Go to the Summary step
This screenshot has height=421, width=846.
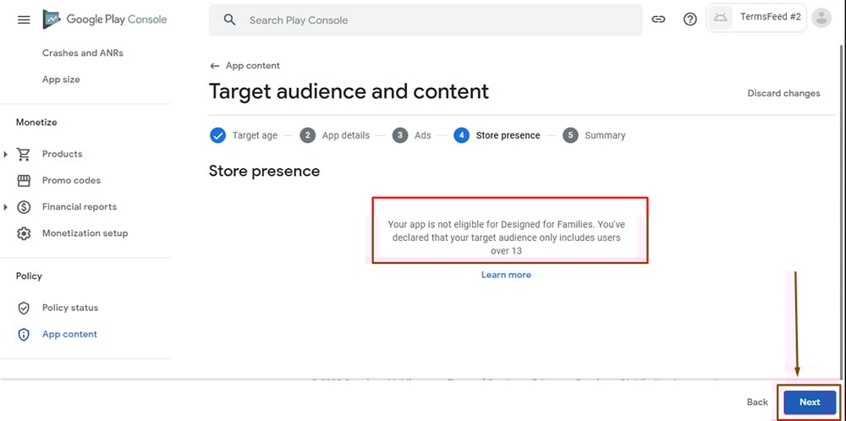point(605,136)
